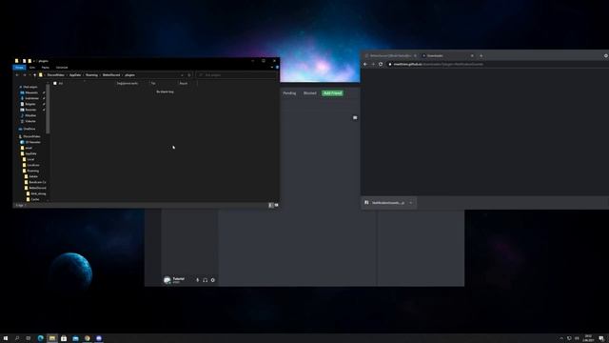Image resolution: width=609 pixels, height=343 pixels.
Task: Show hidden system tray icons
Action: pyautogui.click(x=561, y=338)
